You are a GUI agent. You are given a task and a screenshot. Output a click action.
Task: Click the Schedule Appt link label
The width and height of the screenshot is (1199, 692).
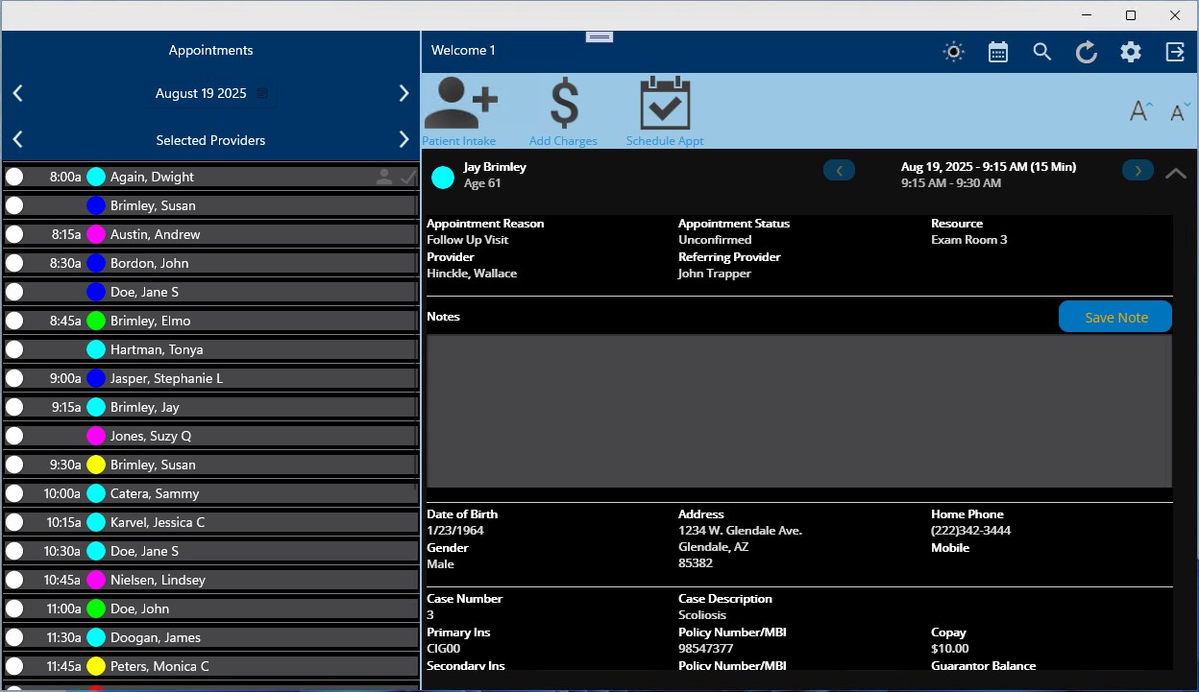tap(665, 141)
